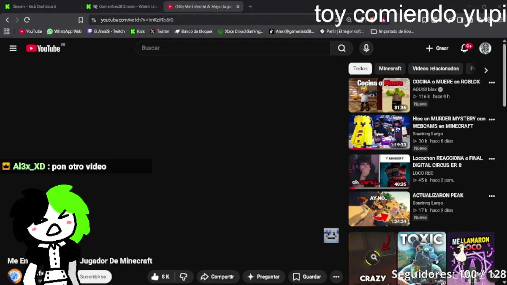Switch to Stream - Kick Dashboard tab
The image size is (507, 285).
40,6
